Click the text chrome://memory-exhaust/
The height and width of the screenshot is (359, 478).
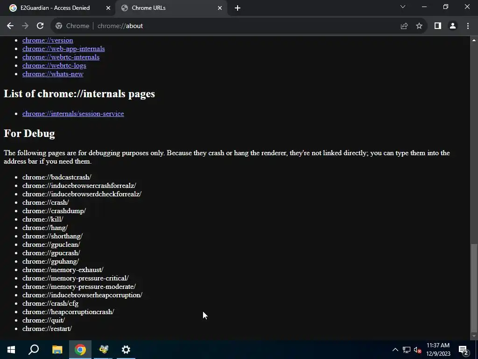coord(63,270)
